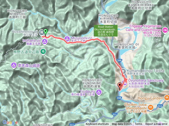169x126 pixels.
Task: Click the 熊野古道中辺路 hiking trail icon
Action: coord(43,52)
